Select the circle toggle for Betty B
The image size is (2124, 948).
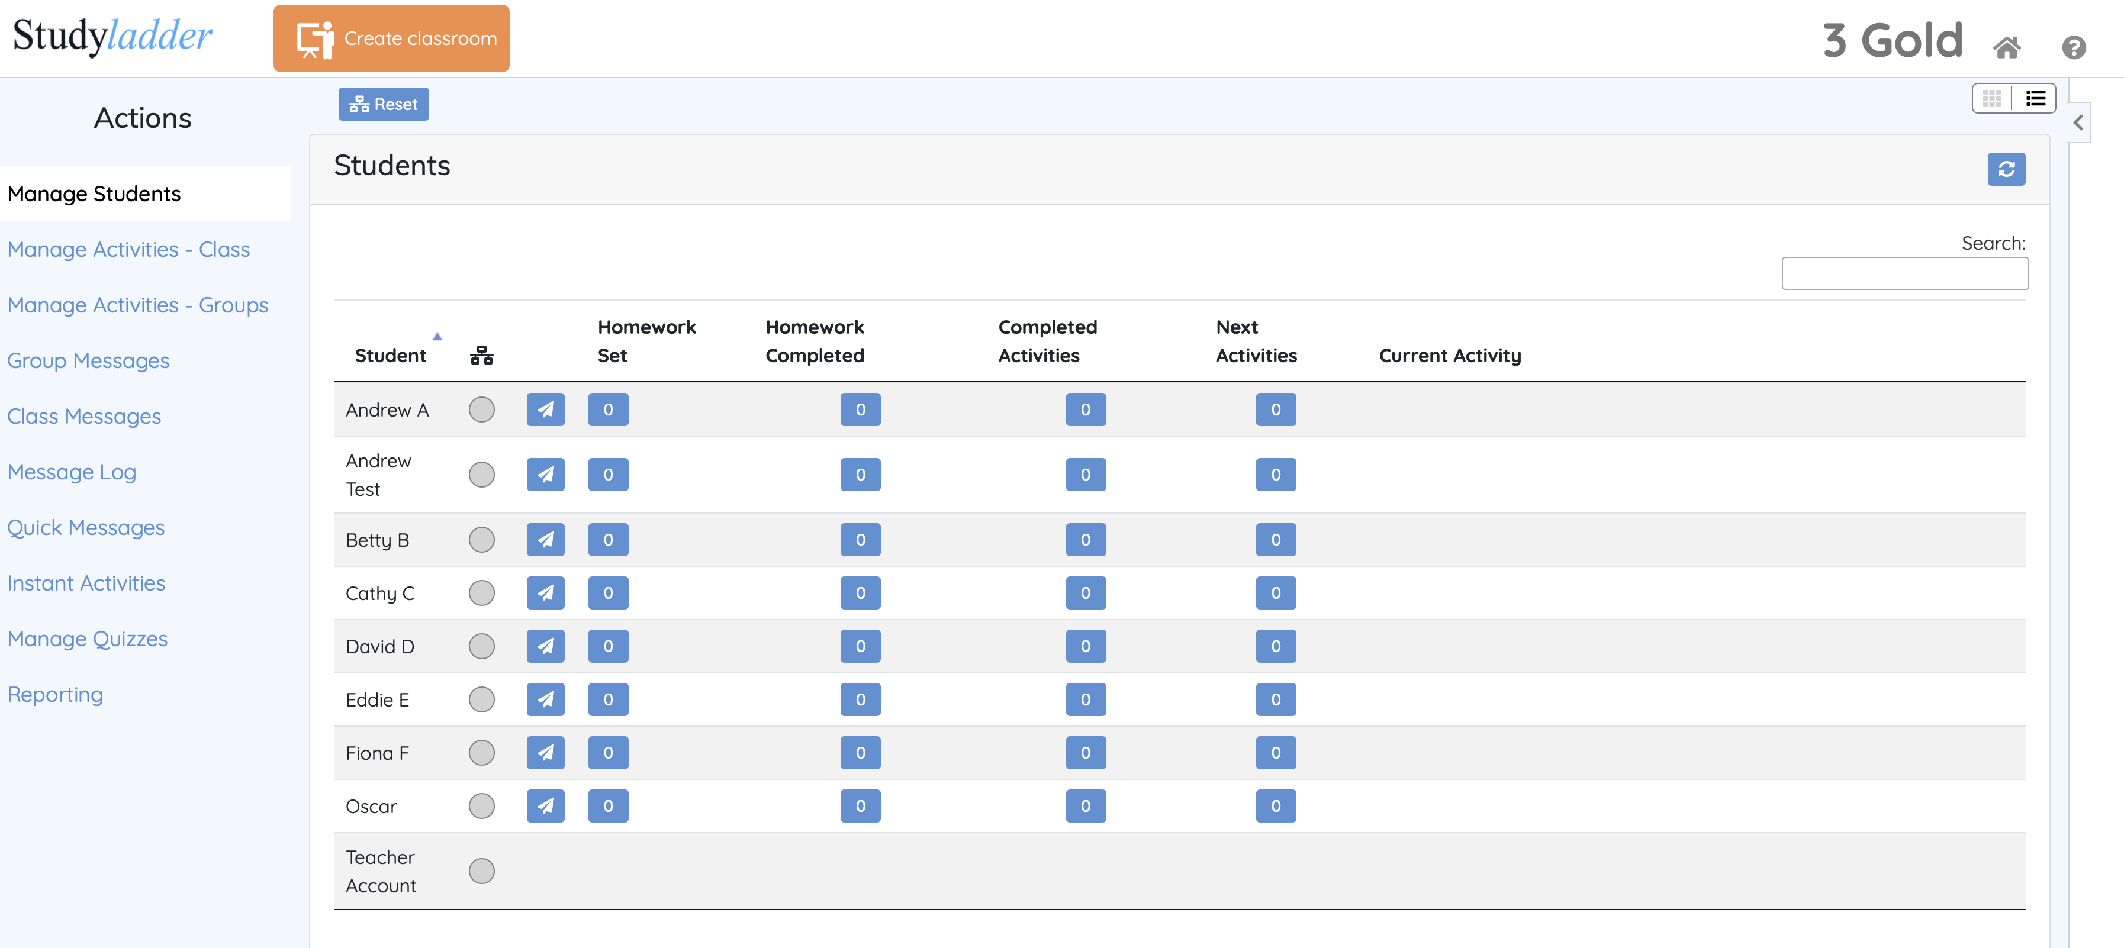tap(481, 540)
